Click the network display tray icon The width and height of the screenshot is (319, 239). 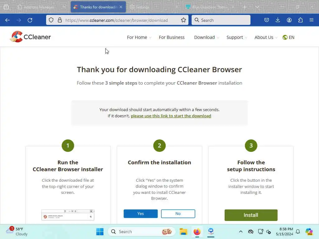(260, 232)
